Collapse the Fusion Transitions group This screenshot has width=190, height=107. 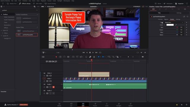click(37, 15)
